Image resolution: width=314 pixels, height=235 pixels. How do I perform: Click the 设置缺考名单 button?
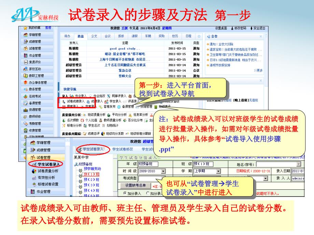135,185
